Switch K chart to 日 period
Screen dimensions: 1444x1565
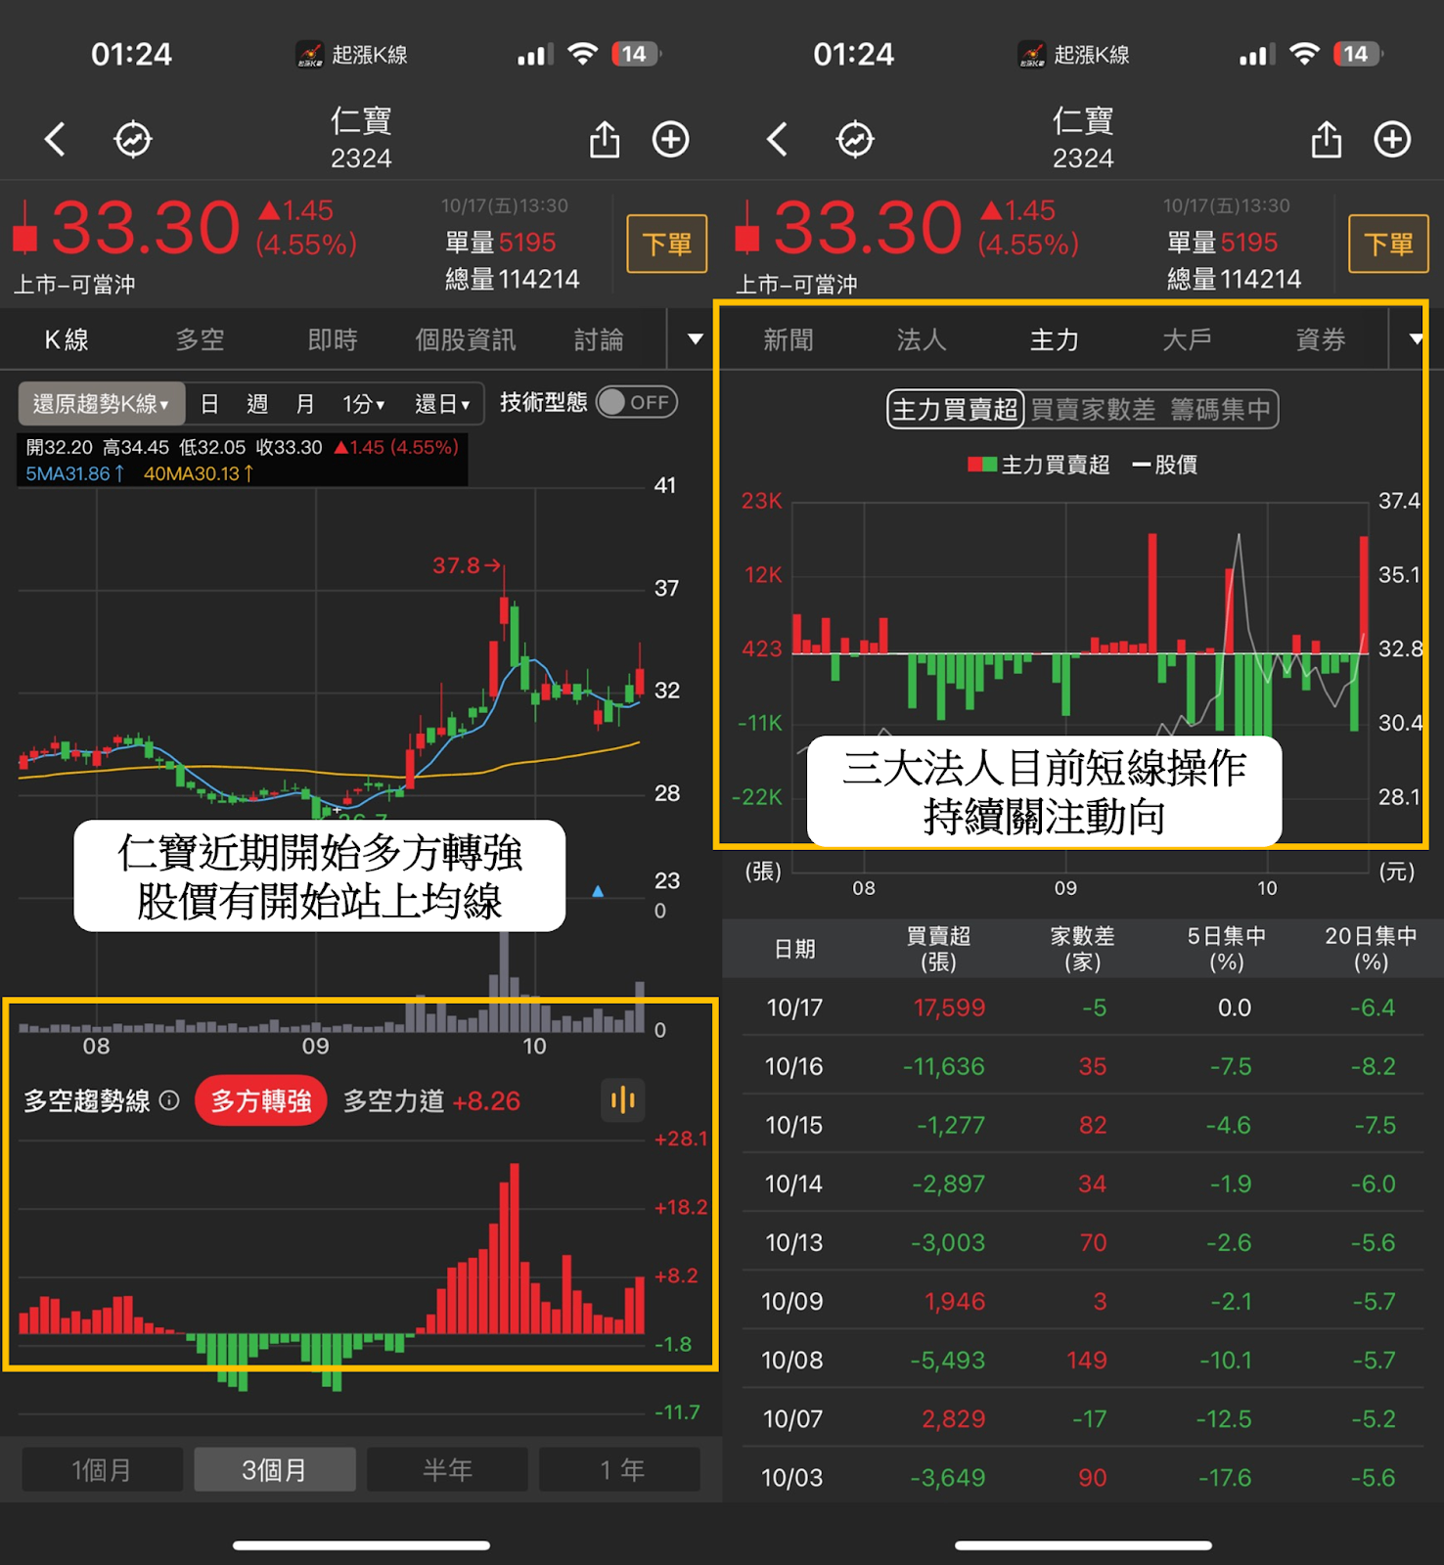209,404
